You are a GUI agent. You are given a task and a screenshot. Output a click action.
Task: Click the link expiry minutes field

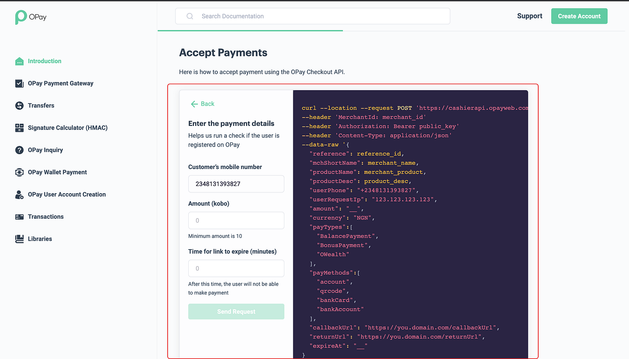pos(236,268)
